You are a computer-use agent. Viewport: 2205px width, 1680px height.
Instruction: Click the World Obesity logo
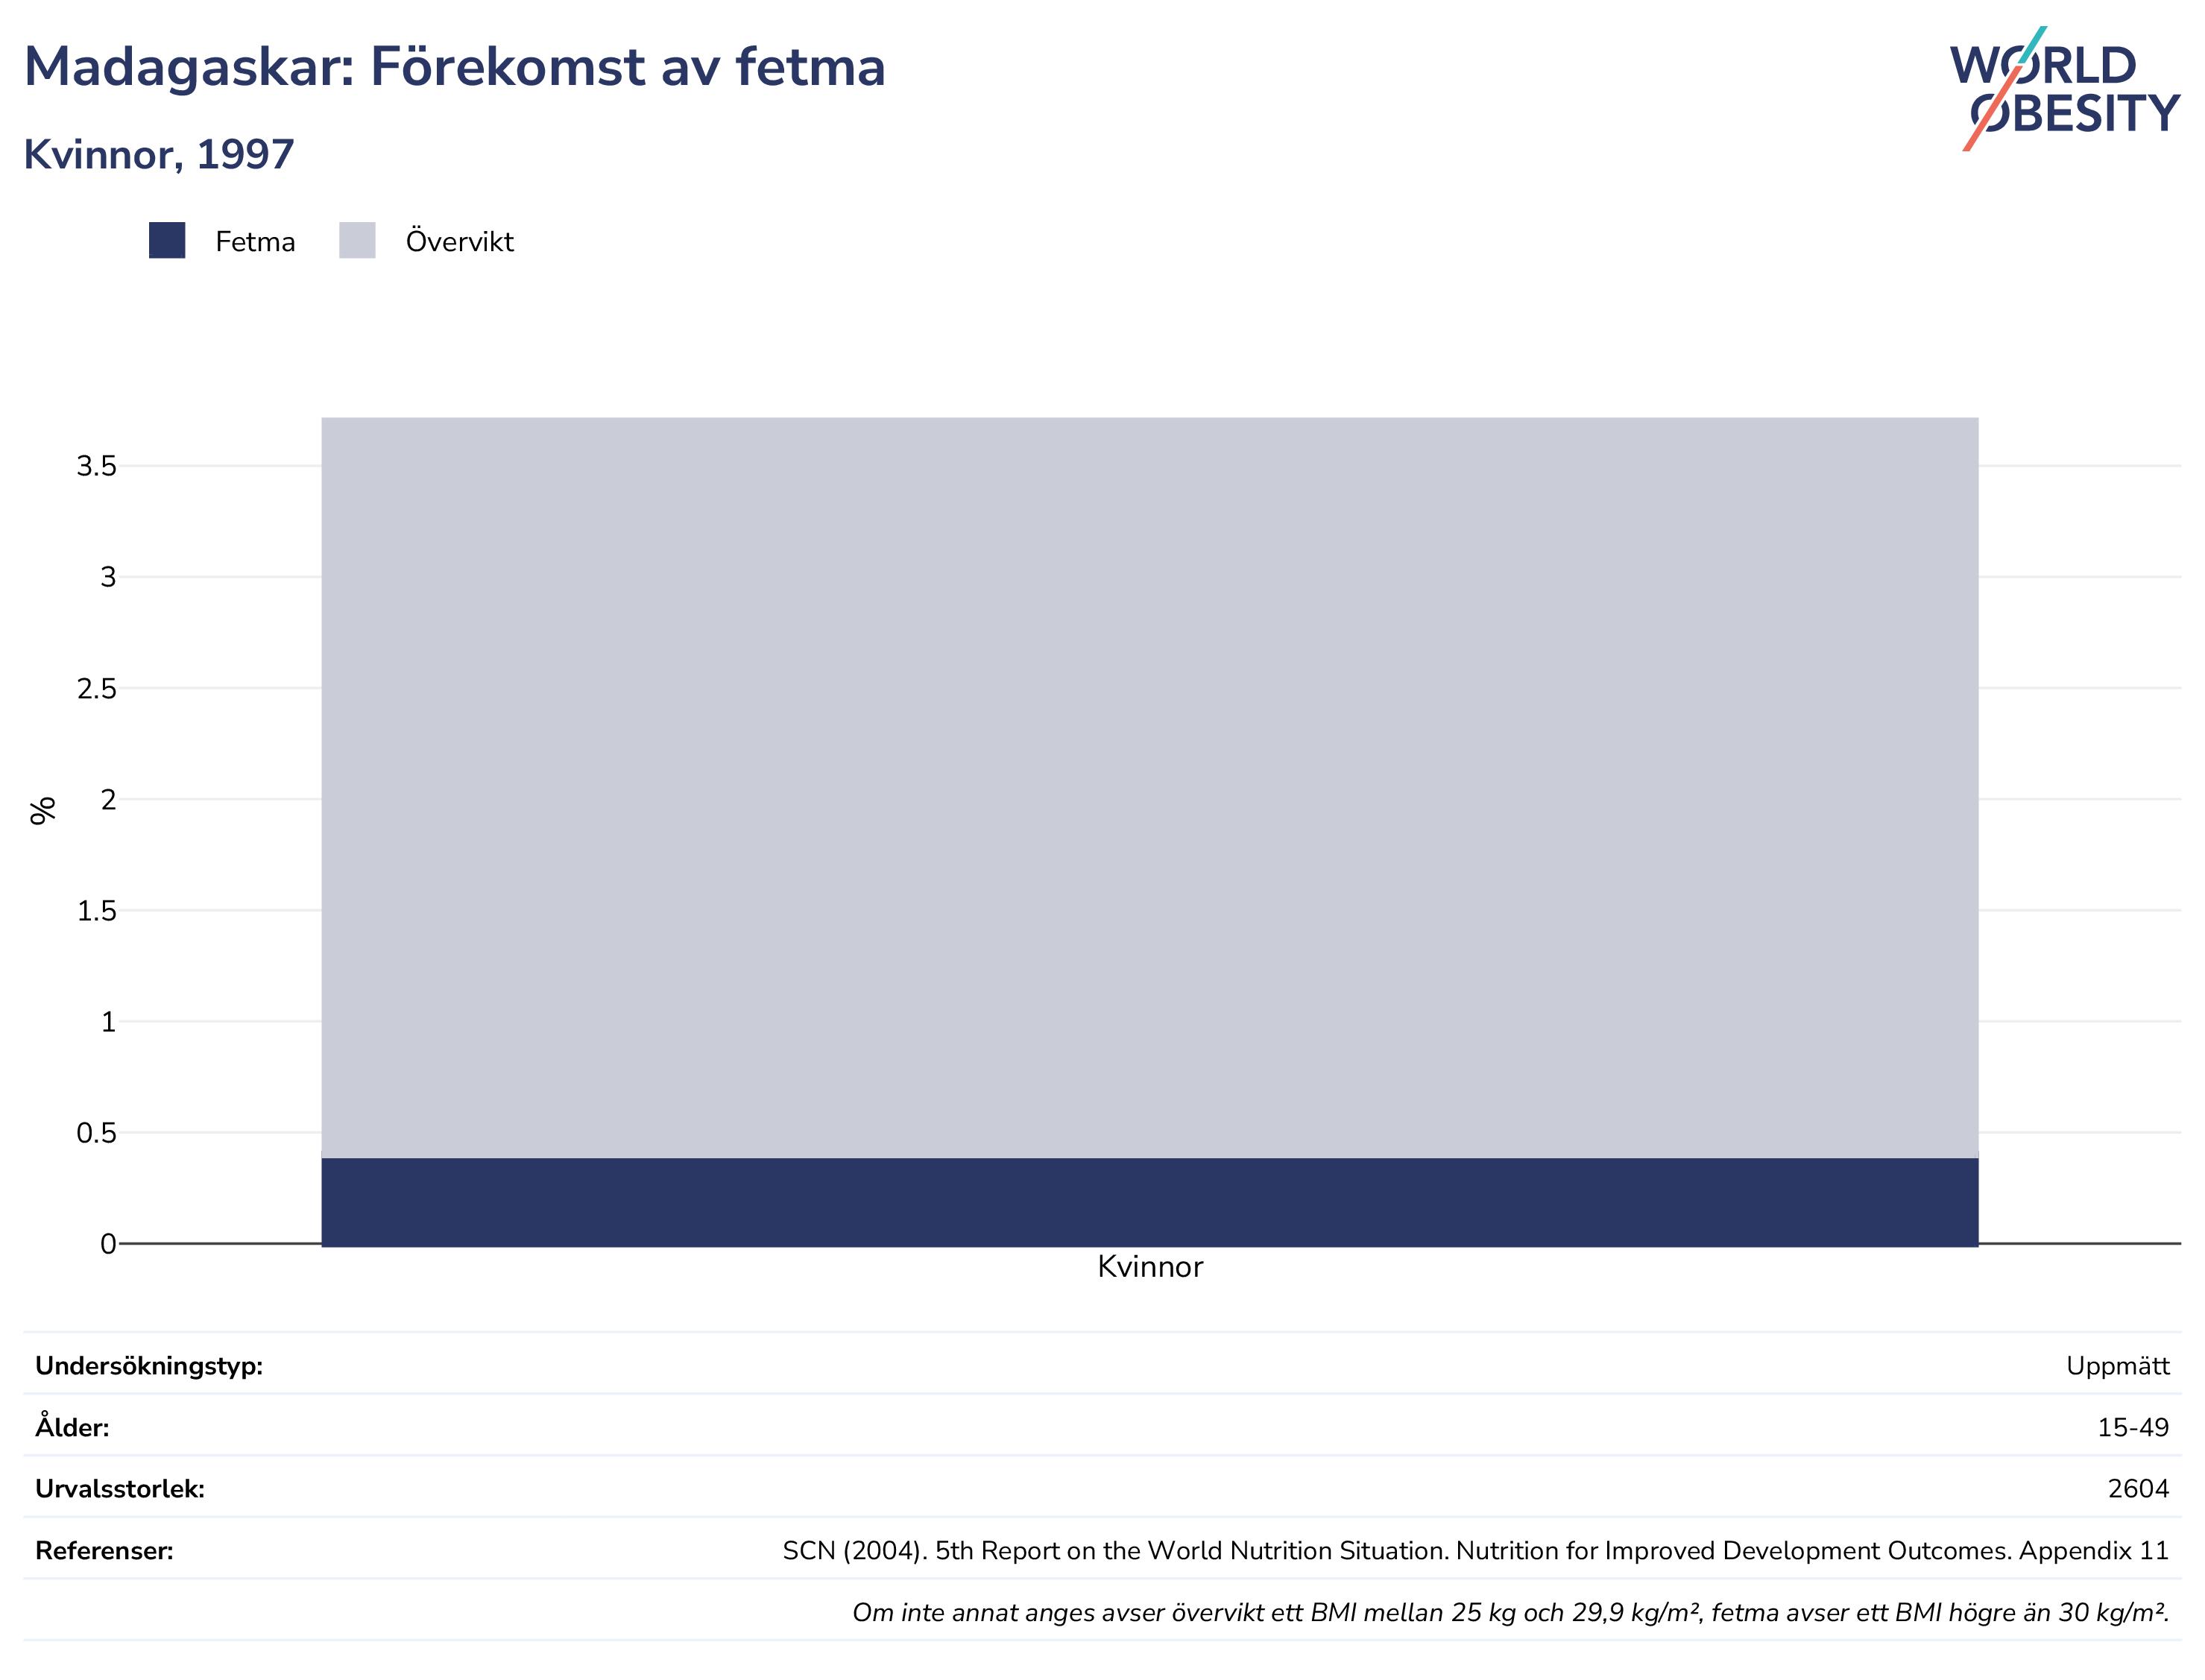[x=2064, y=88]
